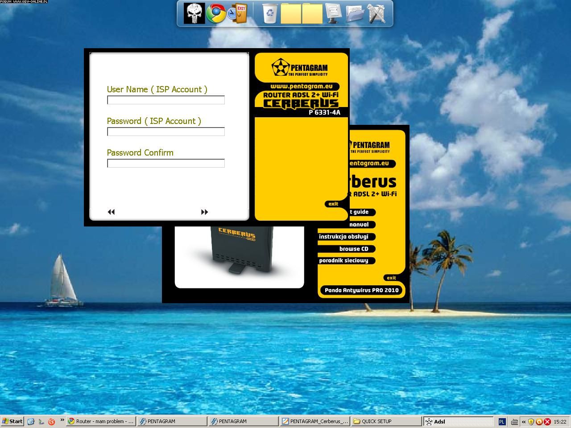Open the computer monitor icon in the dock
This screenshot has height=428, width=571.
[333, 13]
